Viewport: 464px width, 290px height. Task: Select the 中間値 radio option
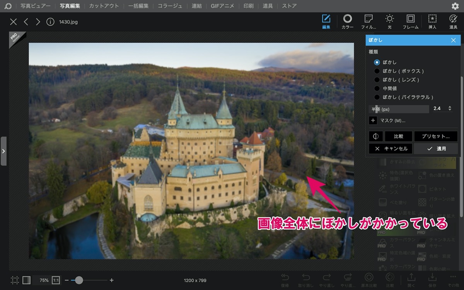pyautogui.click(x=377, y=89)
